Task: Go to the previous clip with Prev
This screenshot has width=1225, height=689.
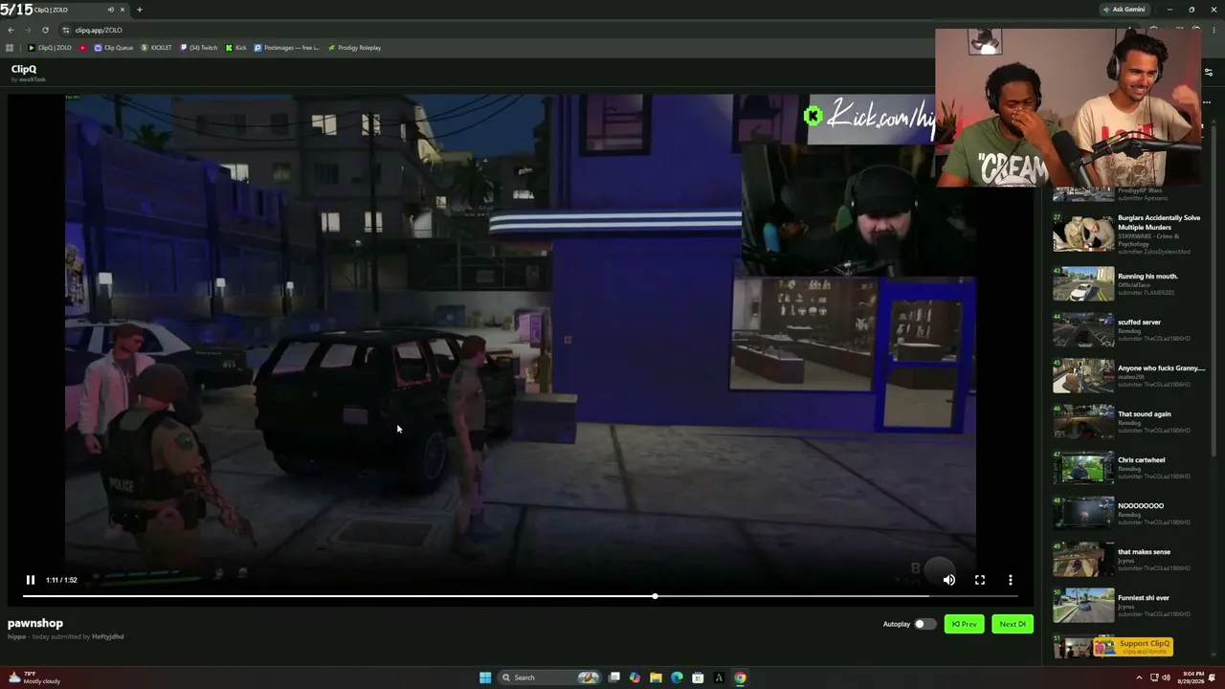Action: click(x=965, y=624)
